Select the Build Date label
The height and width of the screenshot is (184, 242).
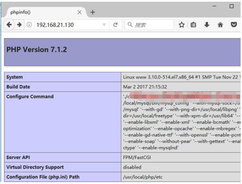[x=18, y=87]
